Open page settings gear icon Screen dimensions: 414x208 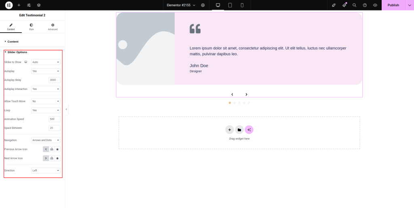[x=203, y=5]
